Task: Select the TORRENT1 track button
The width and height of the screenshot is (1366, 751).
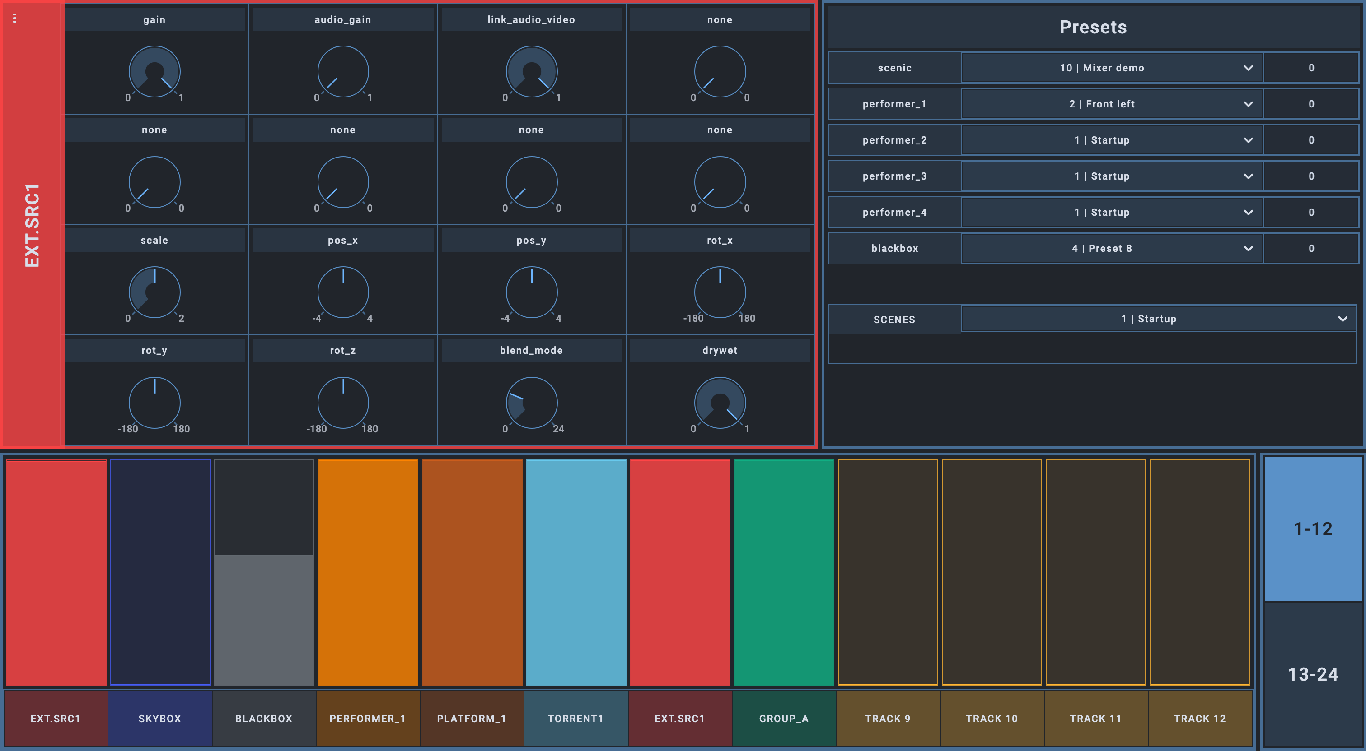Action: (x=575, y=718)
